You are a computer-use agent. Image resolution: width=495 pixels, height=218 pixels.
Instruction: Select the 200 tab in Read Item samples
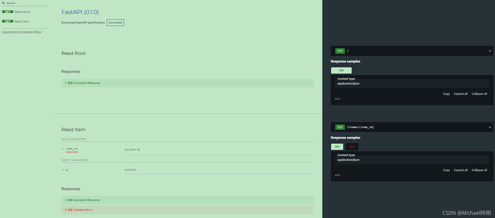point(337,147)
